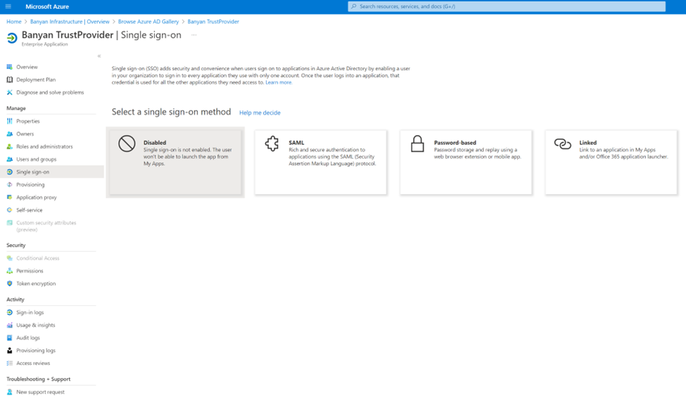Select Provisioning in the sidebar
Viewport: 686px width, 403px height.
click(x=30, y=184)
